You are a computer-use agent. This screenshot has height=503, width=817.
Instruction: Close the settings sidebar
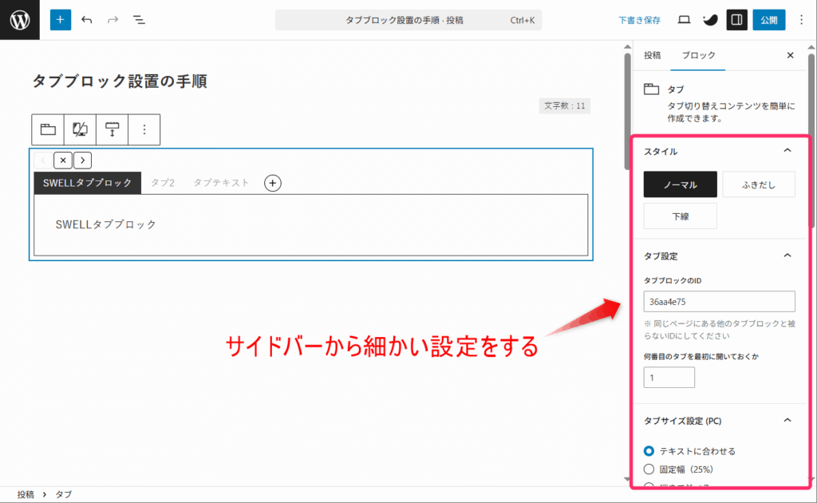click(791, 55)
